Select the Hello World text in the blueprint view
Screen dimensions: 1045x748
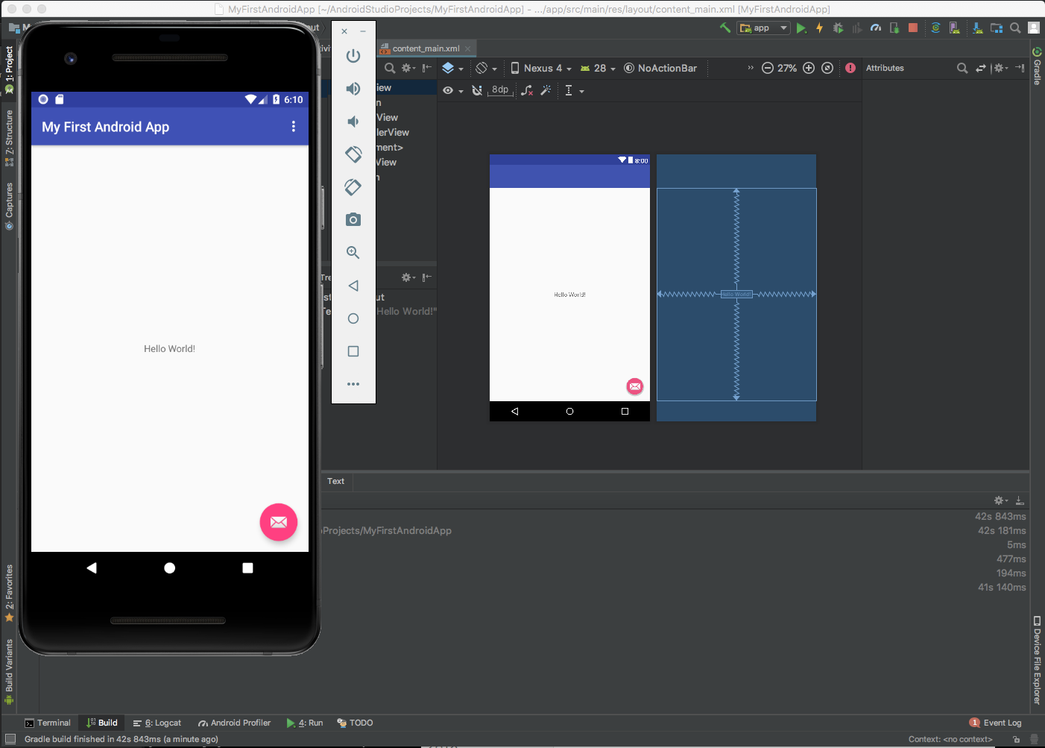(x=736, y=295)
